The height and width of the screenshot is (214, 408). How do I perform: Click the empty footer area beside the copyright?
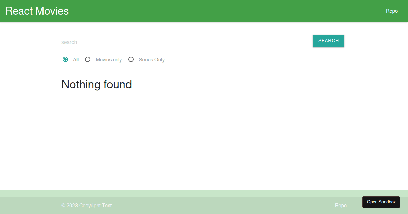pos(221,206)
